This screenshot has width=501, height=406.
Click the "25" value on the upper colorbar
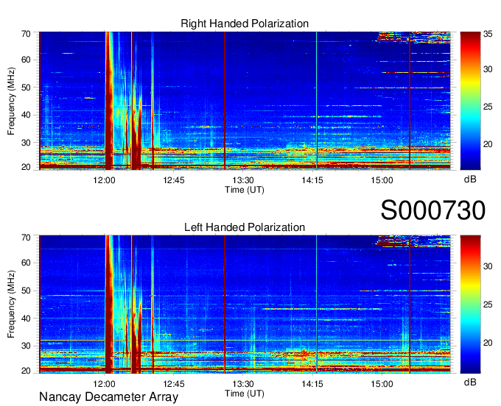click(x=488, y=107)
